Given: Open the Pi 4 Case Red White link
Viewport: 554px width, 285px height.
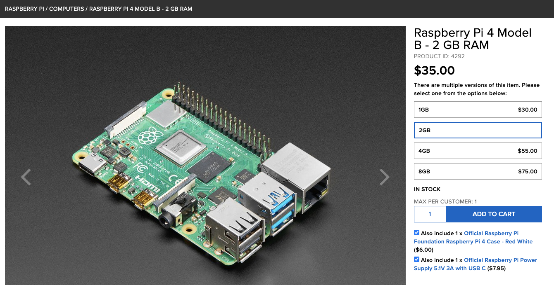Looking at the screenshot, I should 473,237.
